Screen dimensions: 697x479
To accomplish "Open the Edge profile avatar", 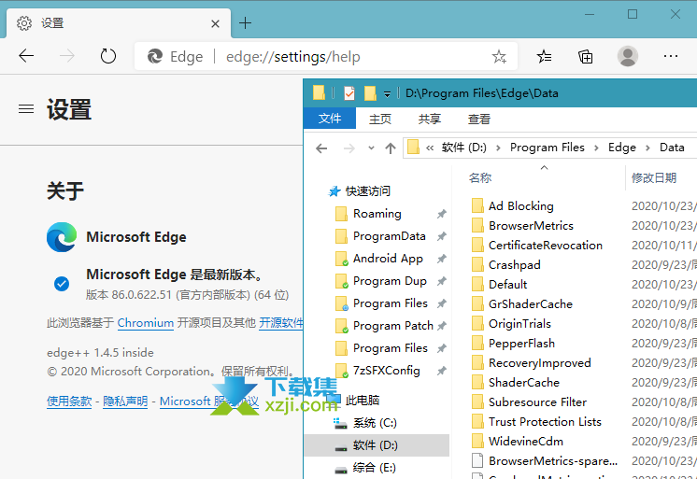I will pyautogui.click(x=628, y=56).
